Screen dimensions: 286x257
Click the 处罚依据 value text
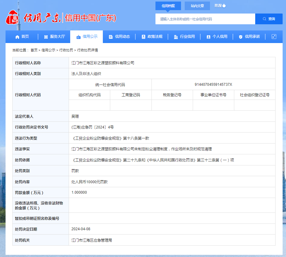tap(153, 160)
